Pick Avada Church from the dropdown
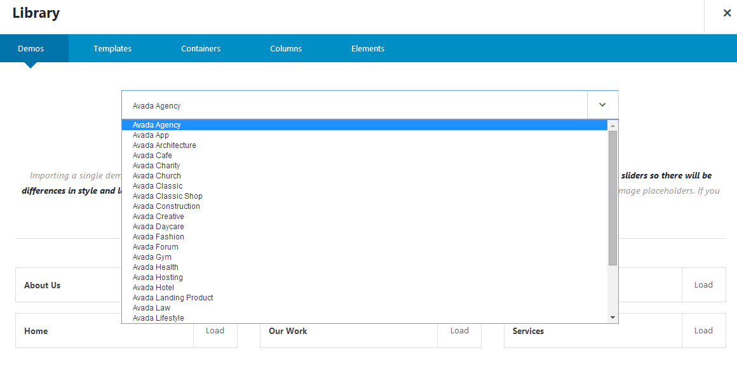Image resolution: width=737 pixels, height=381 pixels. pos(365,176)
